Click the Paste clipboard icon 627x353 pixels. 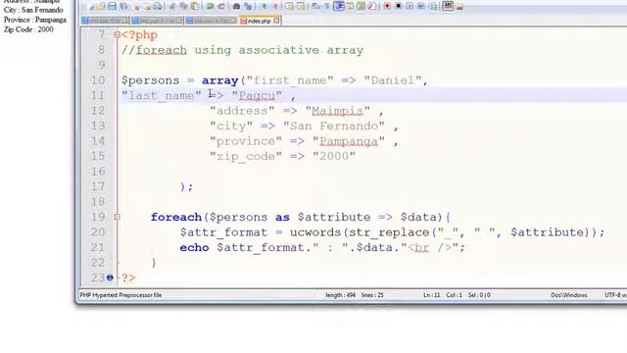click(x=195, y=6)
